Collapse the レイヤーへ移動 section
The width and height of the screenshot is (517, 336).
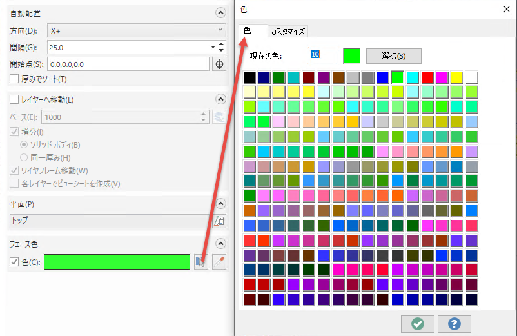pyautogui.click(x=220, y=99)
